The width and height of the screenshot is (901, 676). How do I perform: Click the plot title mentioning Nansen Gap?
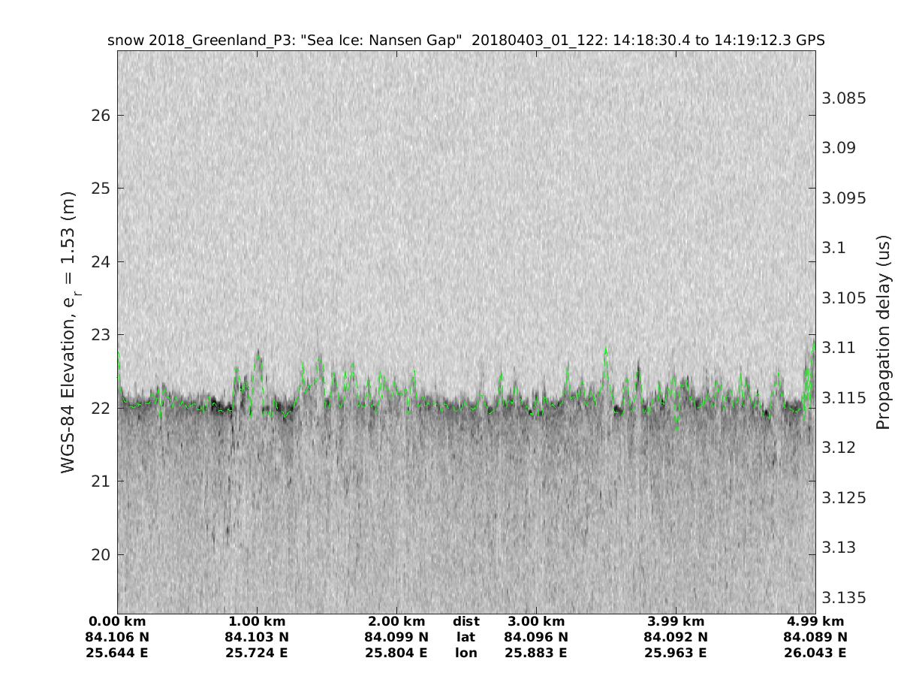point(466,41)
